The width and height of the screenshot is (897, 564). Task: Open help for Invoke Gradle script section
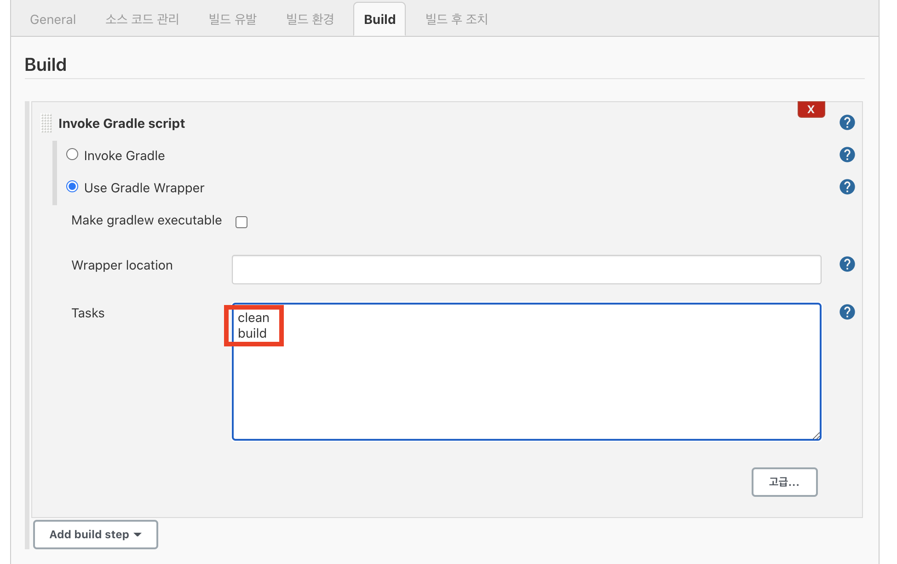point(847,122)
